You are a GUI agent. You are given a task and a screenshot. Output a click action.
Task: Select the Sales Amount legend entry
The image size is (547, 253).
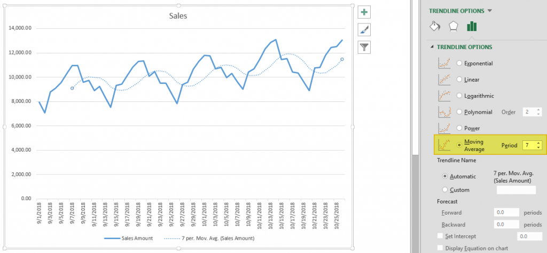[129, 239]
